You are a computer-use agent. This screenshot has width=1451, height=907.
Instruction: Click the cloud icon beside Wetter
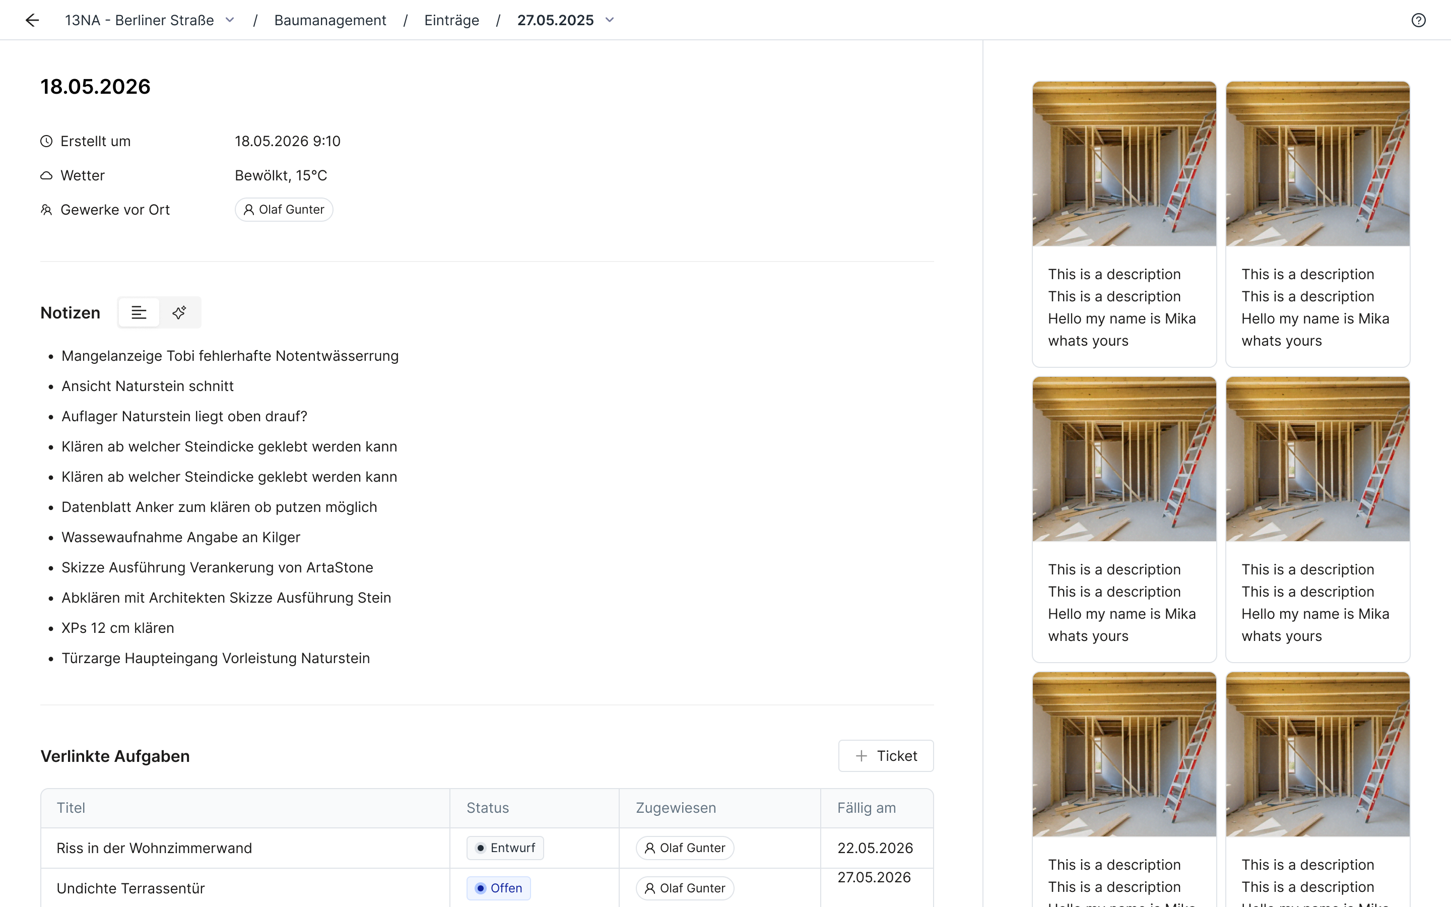(x=46, y=176)
